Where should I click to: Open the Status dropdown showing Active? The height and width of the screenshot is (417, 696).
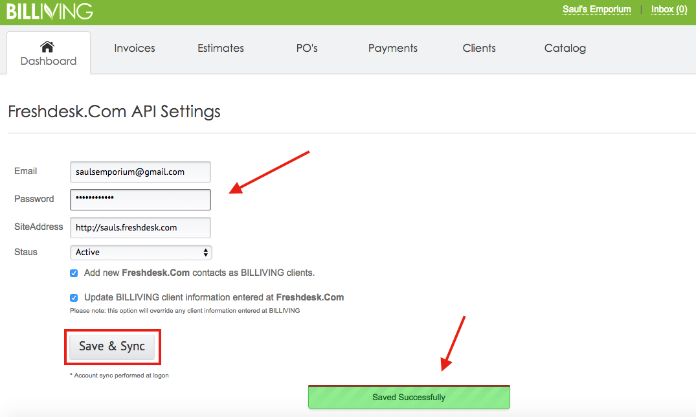[140, 253]
